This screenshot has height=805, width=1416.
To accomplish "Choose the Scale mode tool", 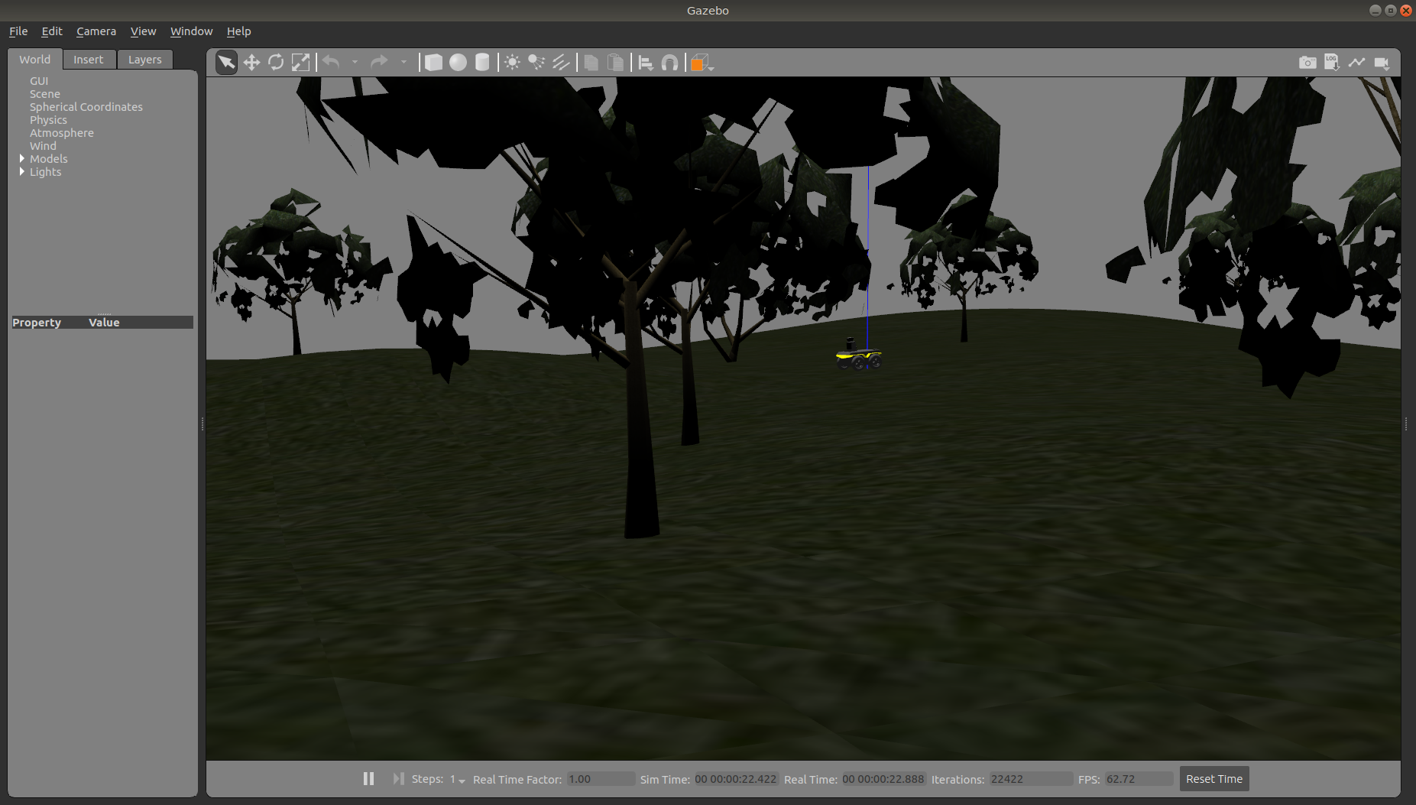I will (x=301, y=63).
